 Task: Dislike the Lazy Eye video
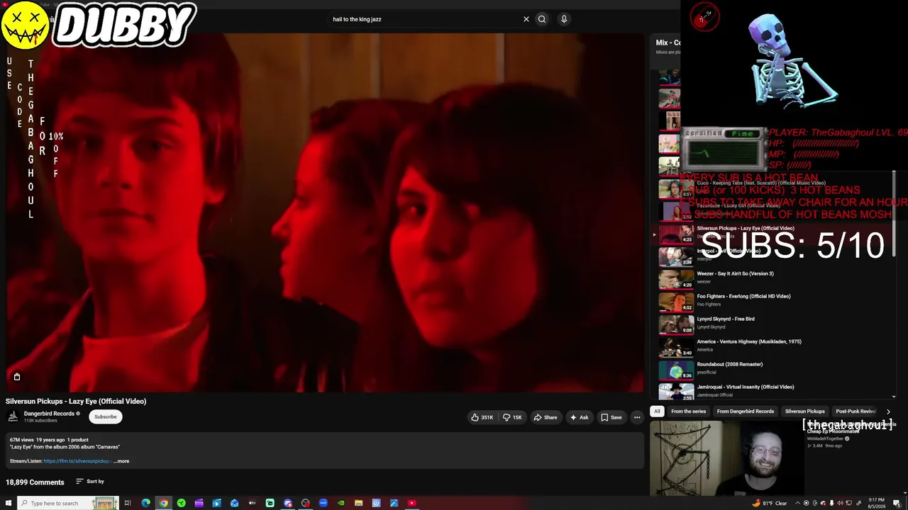(x=513, y=417)
